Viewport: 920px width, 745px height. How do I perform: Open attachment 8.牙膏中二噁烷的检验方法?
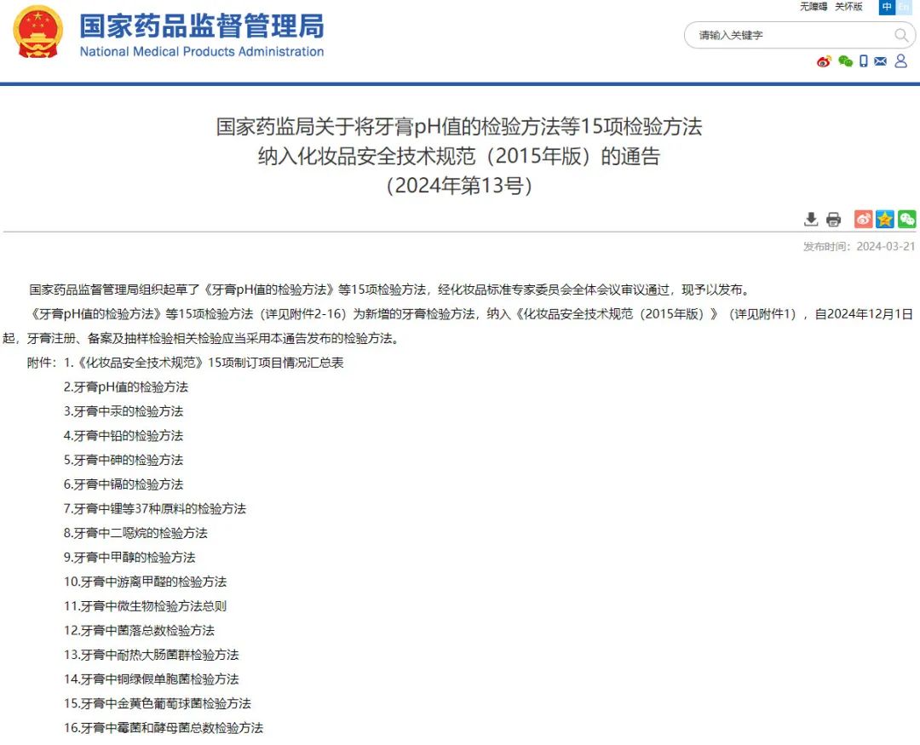135,533
